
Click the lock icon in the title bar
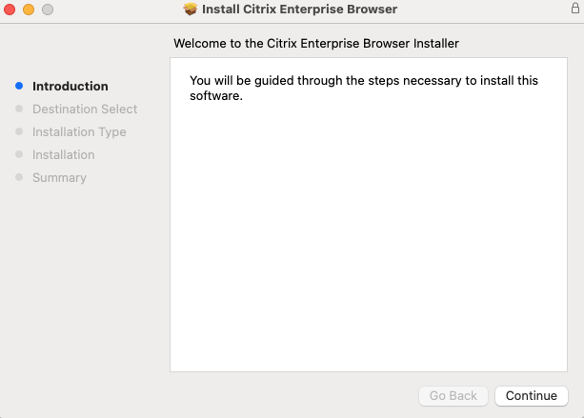pyautogui.click(x=574, y=9)
